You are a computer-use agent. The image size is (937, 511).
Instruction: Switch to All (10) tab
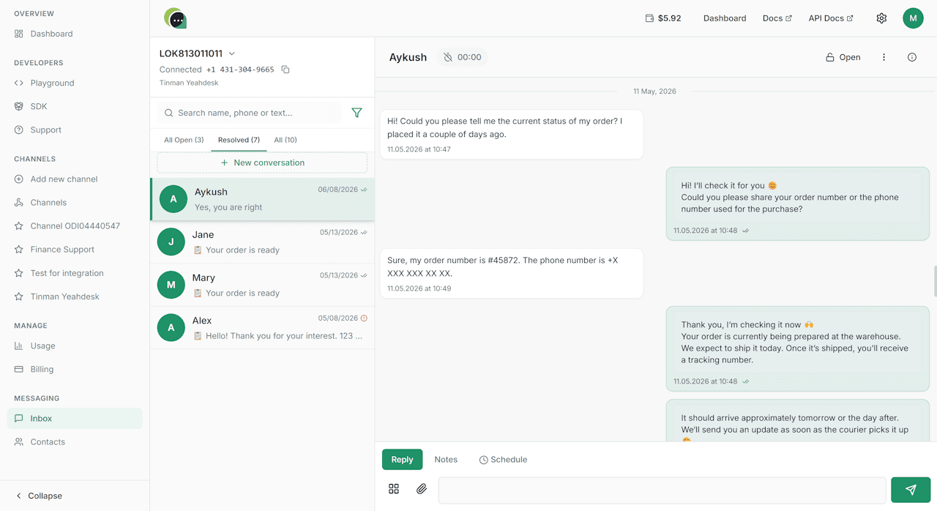(x=285, y=140)
